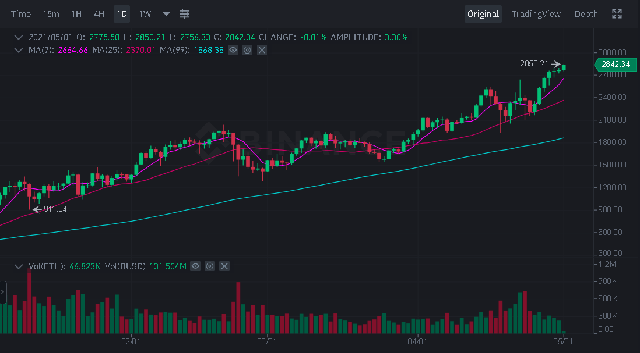Open the chart indicator settings sliders icon
The height and width of the screenshot is (353, 640).
coord(185,14)
